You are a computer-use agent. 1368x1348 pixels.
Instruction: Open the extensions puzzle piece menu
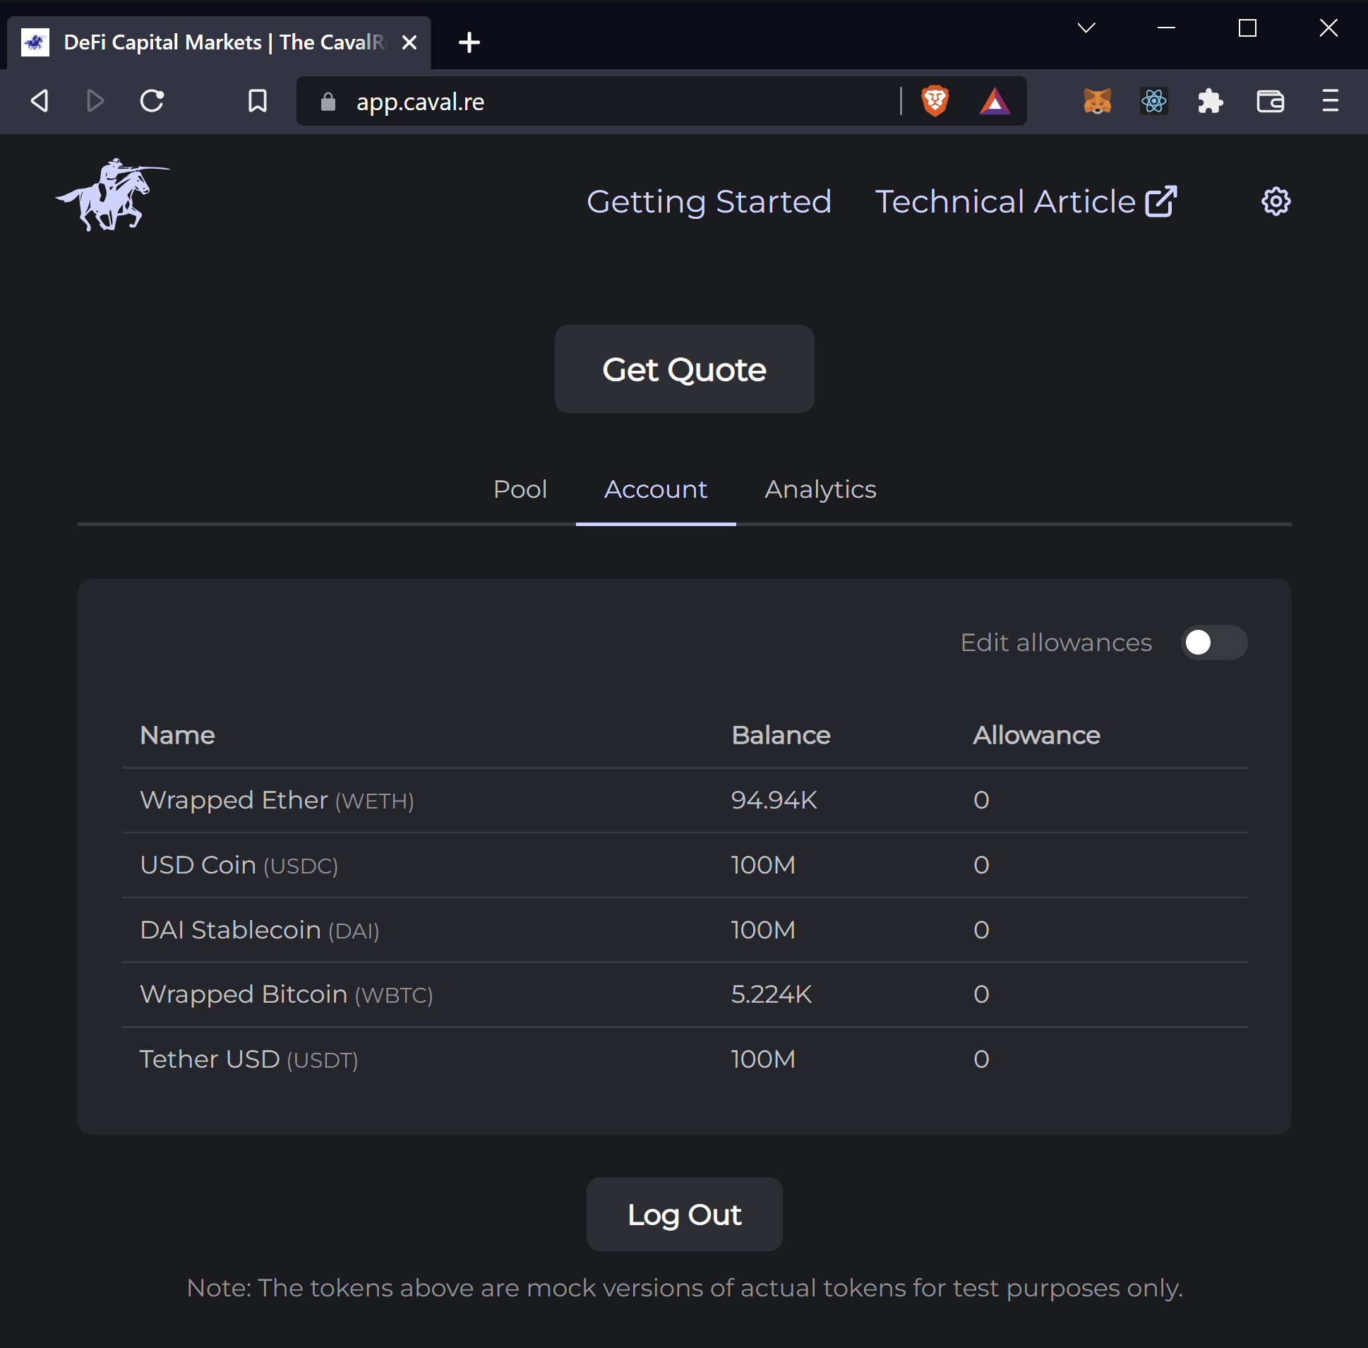pyautogui.click(x=1210, y=100)
